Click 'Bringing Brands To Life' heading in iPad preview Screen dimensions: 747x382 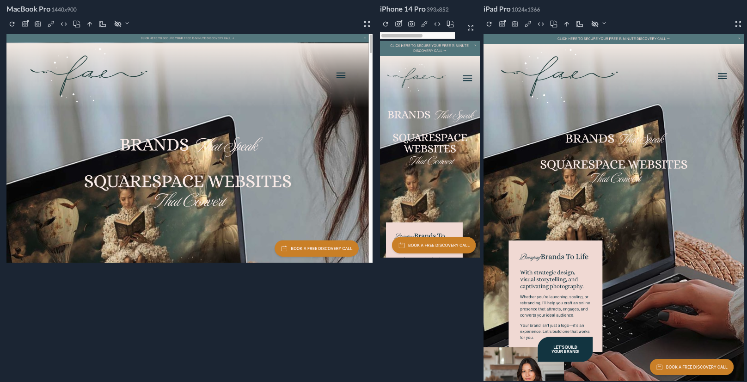tap(554, 257)
